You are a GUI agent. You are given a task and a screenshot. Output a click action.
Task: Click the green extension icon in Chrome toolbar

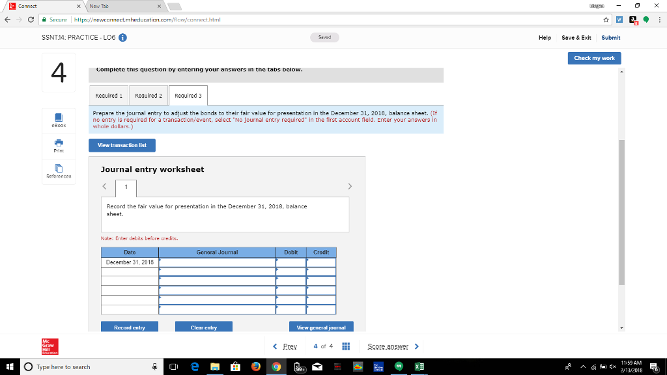(646, 20)
